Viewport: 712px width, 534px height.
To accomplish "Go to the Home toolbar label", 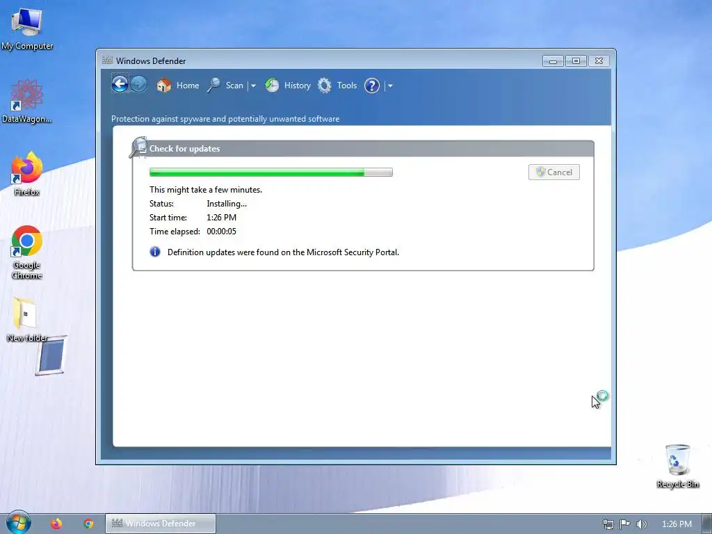I will (188, 86).
